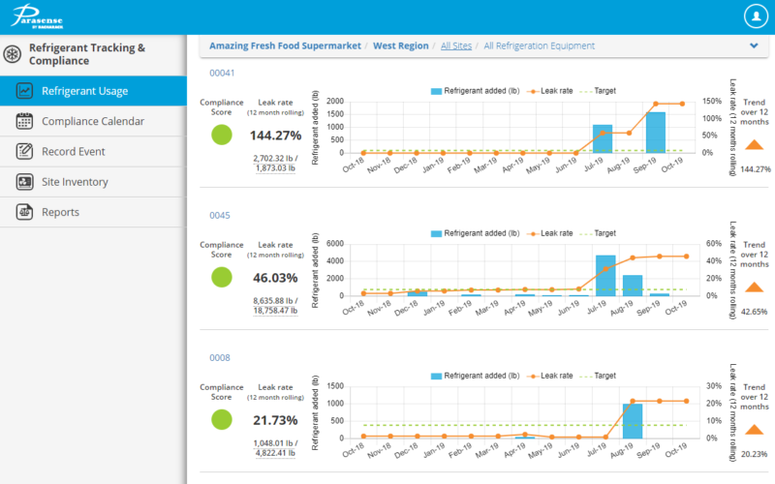Select Site Inventory menu item
Viewport: 775px width, 484px height.
(75, 182)
